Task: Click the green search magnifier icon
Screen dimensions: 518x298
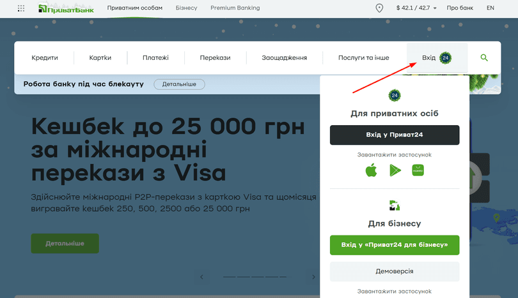Action: (x=484, y=57)
